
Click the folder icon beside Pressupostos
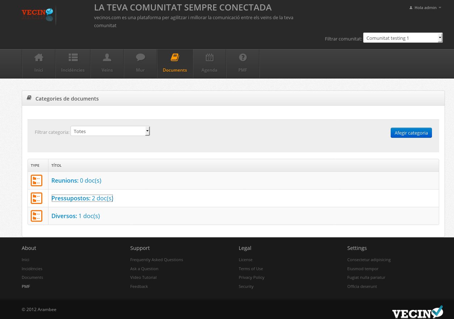37,198
